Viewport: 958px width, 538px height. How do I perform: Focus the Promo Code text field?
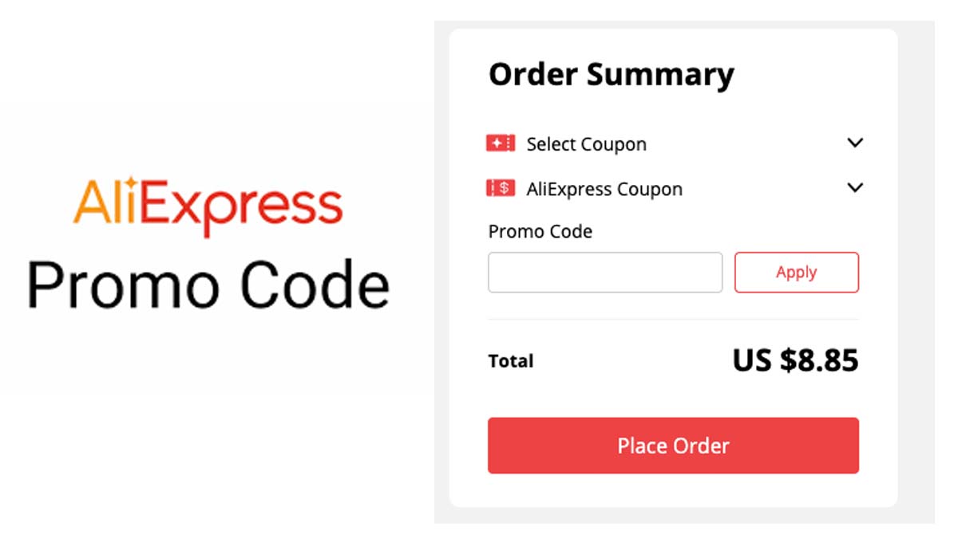click(x=605, y=273)
